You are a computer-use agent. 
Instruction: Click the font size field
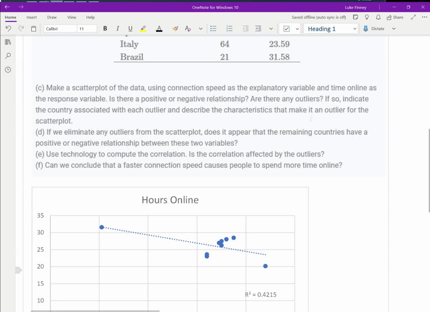tap(87, 29)
